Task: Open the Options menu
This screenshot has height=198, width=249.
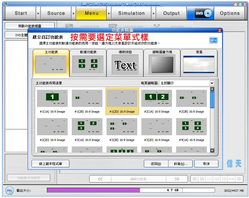Action: tap(230, 13)
